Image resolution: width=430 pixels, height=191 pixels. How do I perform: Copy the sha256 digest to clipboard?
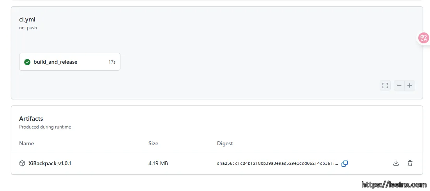tap(345, 164)
